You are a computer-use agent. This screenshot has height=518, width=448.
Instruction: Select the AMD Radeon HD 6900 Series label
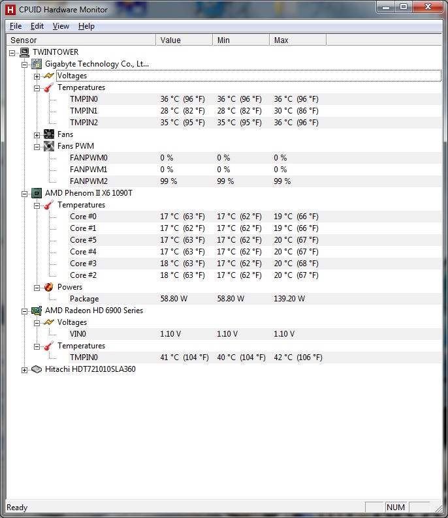[94, 311]
